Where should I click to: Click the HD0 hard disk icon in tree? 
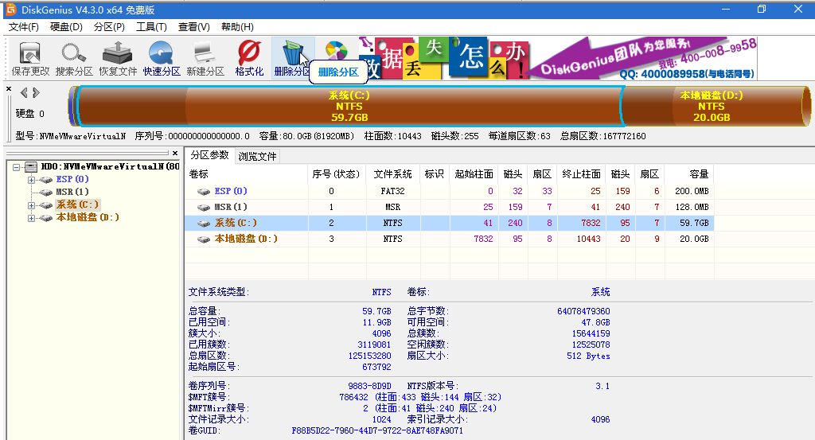[31, 167]
